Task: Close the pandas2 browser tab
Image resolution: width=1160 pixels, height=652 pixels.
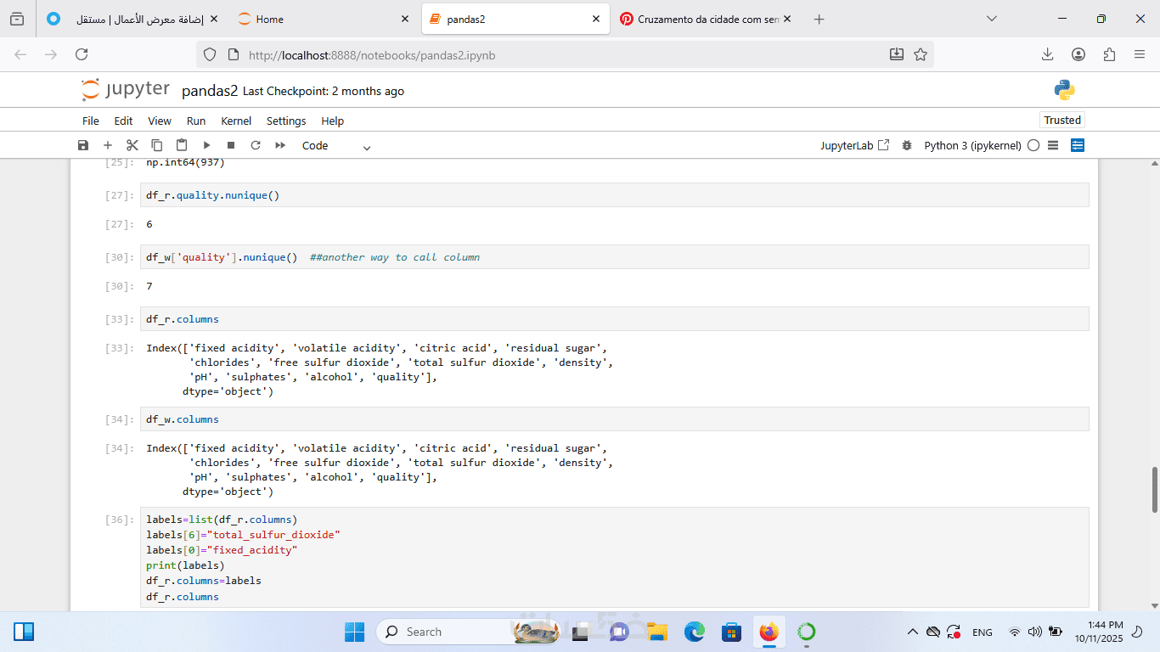Action: click(x=597, y=19)
